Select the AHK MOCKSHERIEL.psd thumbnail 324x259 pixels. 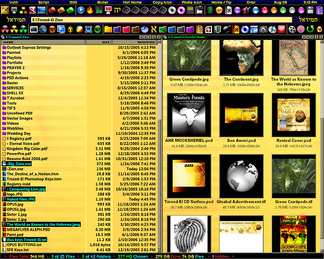click(189, 115)
